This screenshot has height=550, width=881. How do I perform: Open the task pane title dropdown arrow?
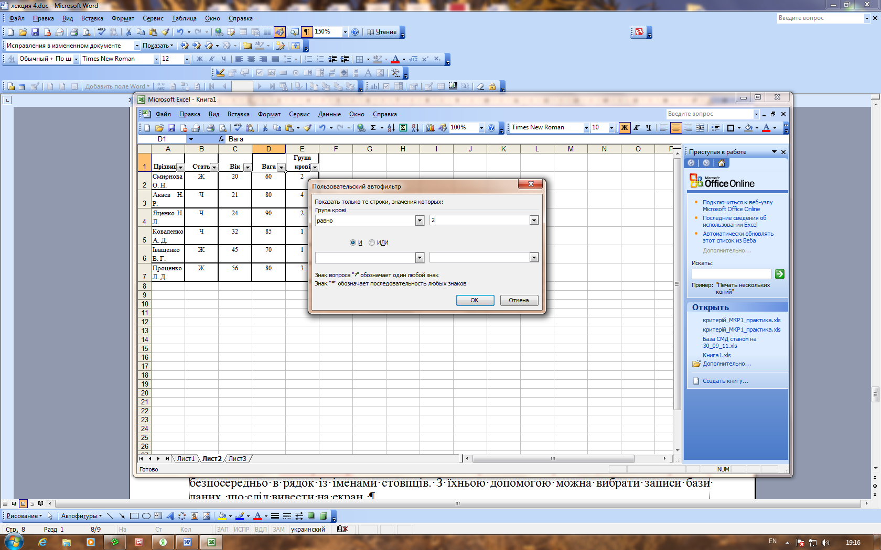pyautogui.click(x=774, y=152)
